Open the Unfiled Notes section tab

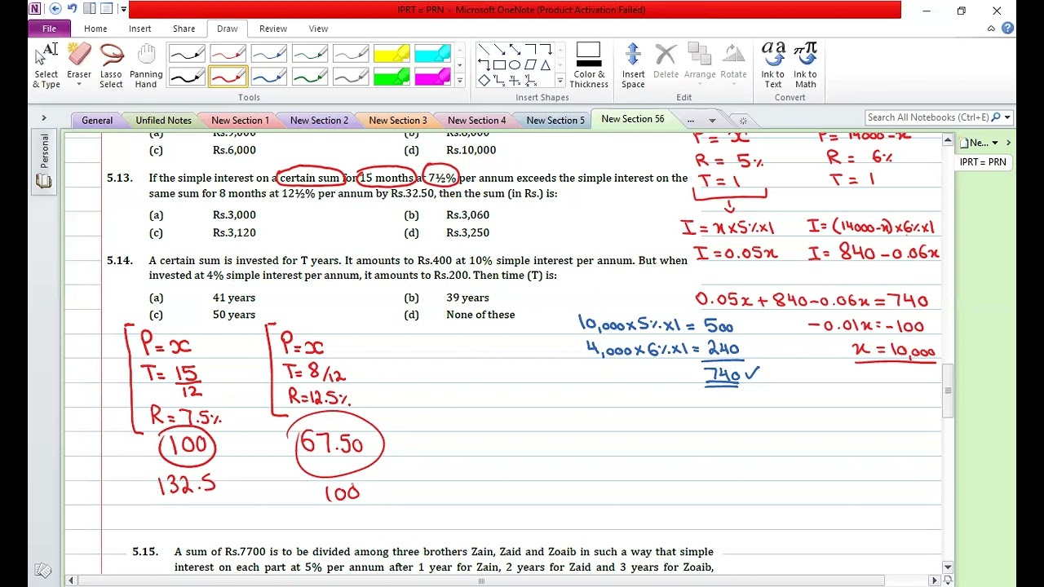(163, 120)
